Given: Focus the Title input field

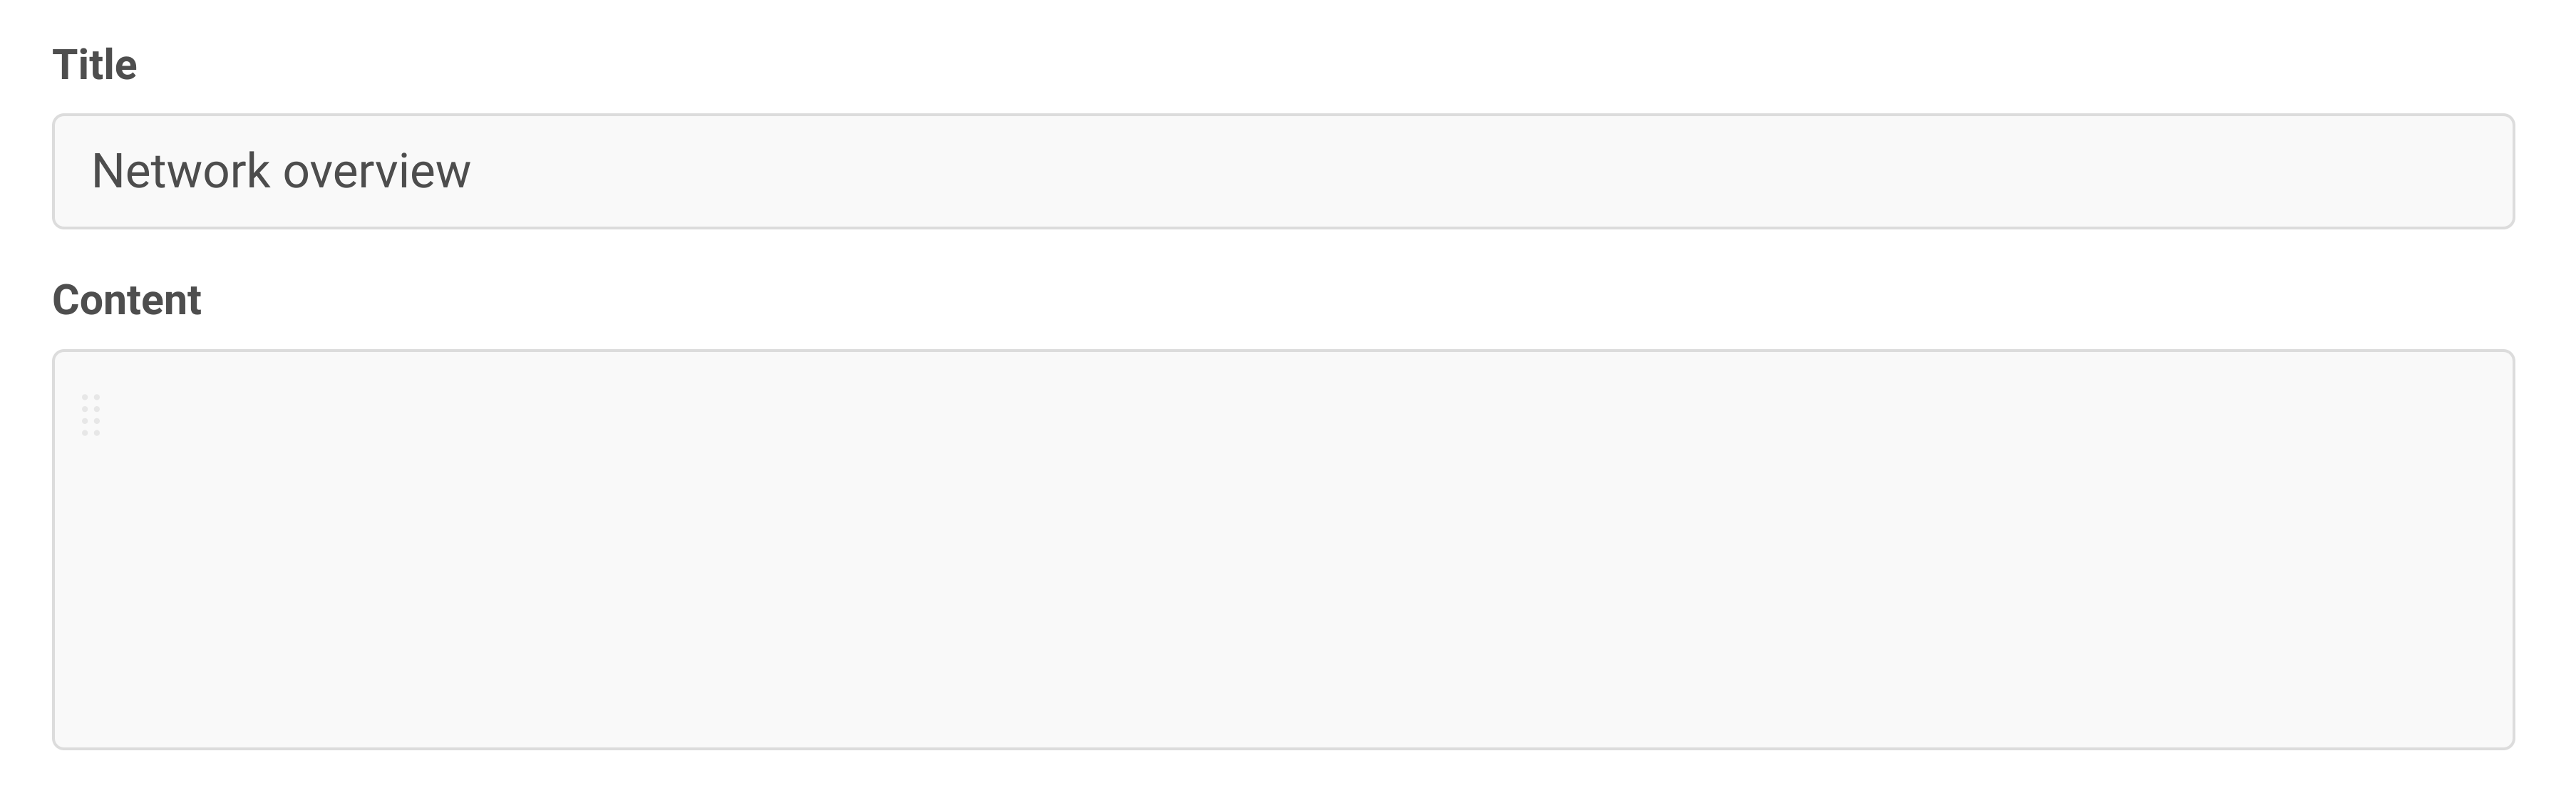Looking at the screenshot, I should (x=1282, y=171).
